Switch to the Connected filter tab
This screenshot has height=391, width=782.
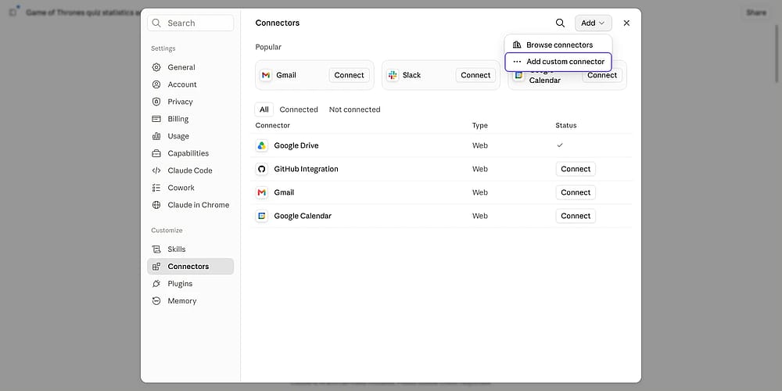point(299,109)
